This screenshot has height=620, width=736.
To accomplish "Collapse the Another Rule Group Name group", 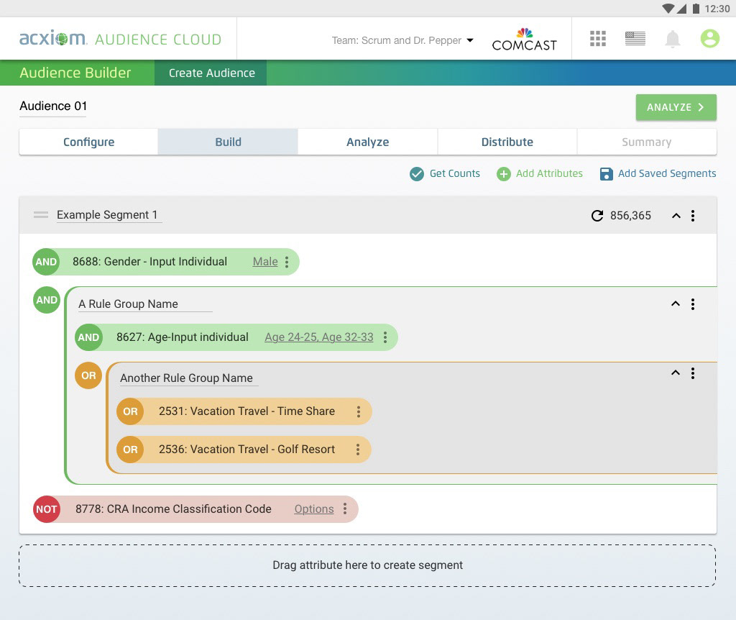I will coord(675,373).
